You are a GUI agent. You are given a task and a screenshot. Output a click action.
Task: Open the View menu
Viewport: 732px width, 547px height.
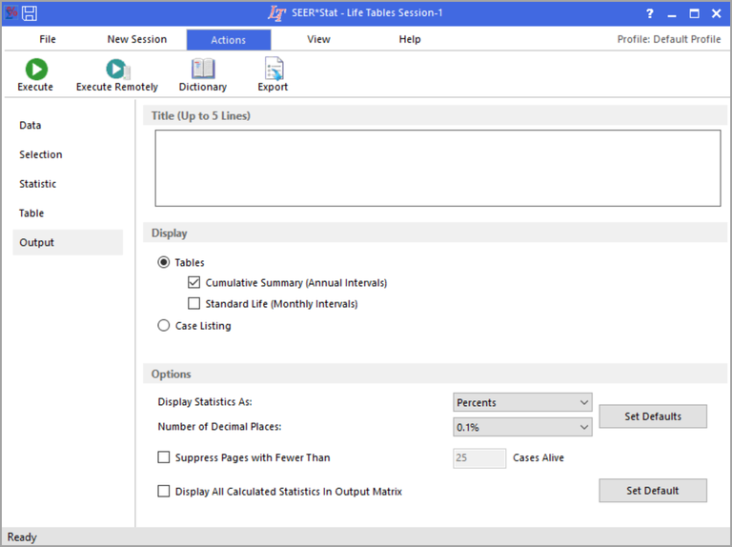[x=319, y=40]
